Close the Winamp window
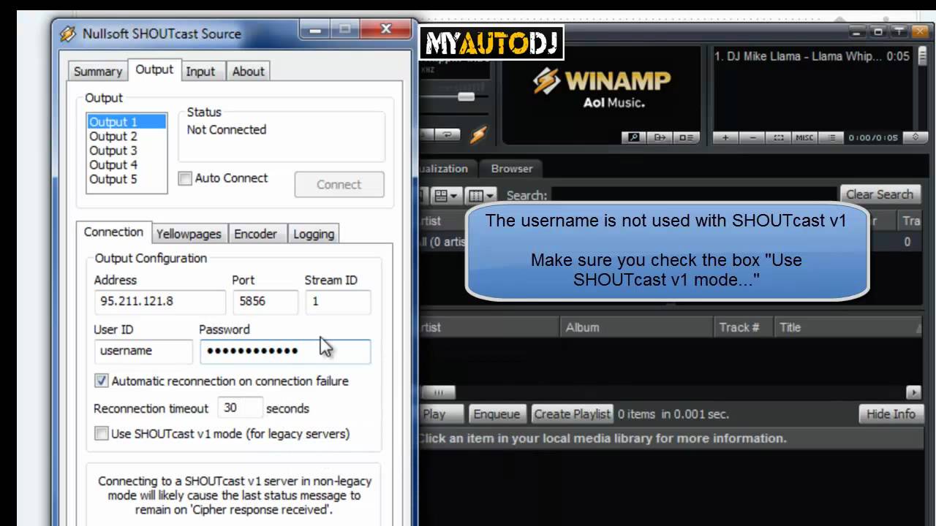Image resolution: width=936 pixels, height=526 pixels. (x=918, y=31)
